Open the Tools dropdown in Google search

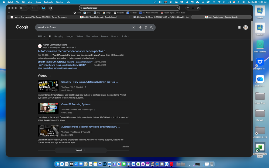(x=125, y=36)
